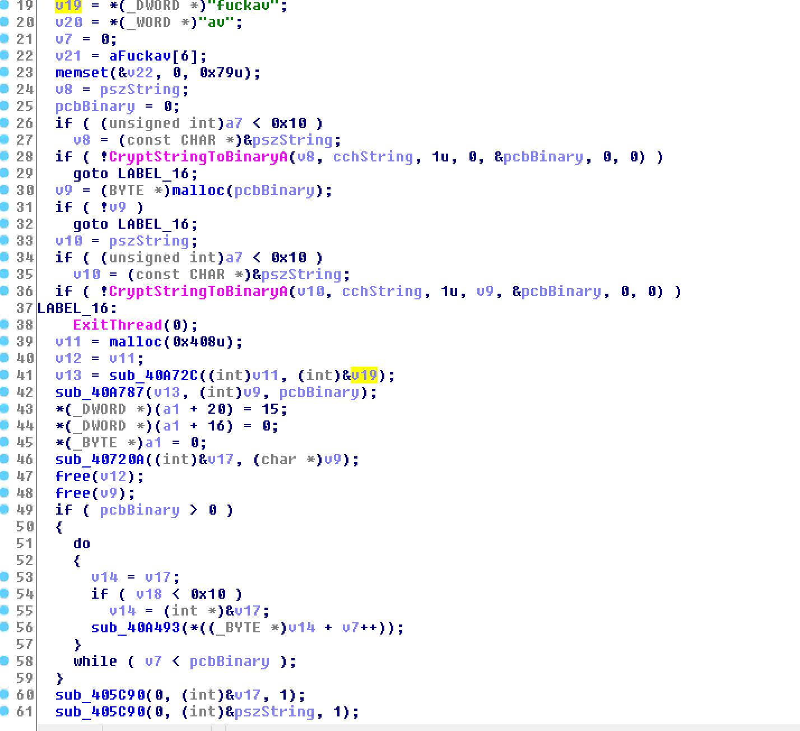The image size is (800, 731).
Task: Select highlighted v19 on line 41
Action: [364, 376]
